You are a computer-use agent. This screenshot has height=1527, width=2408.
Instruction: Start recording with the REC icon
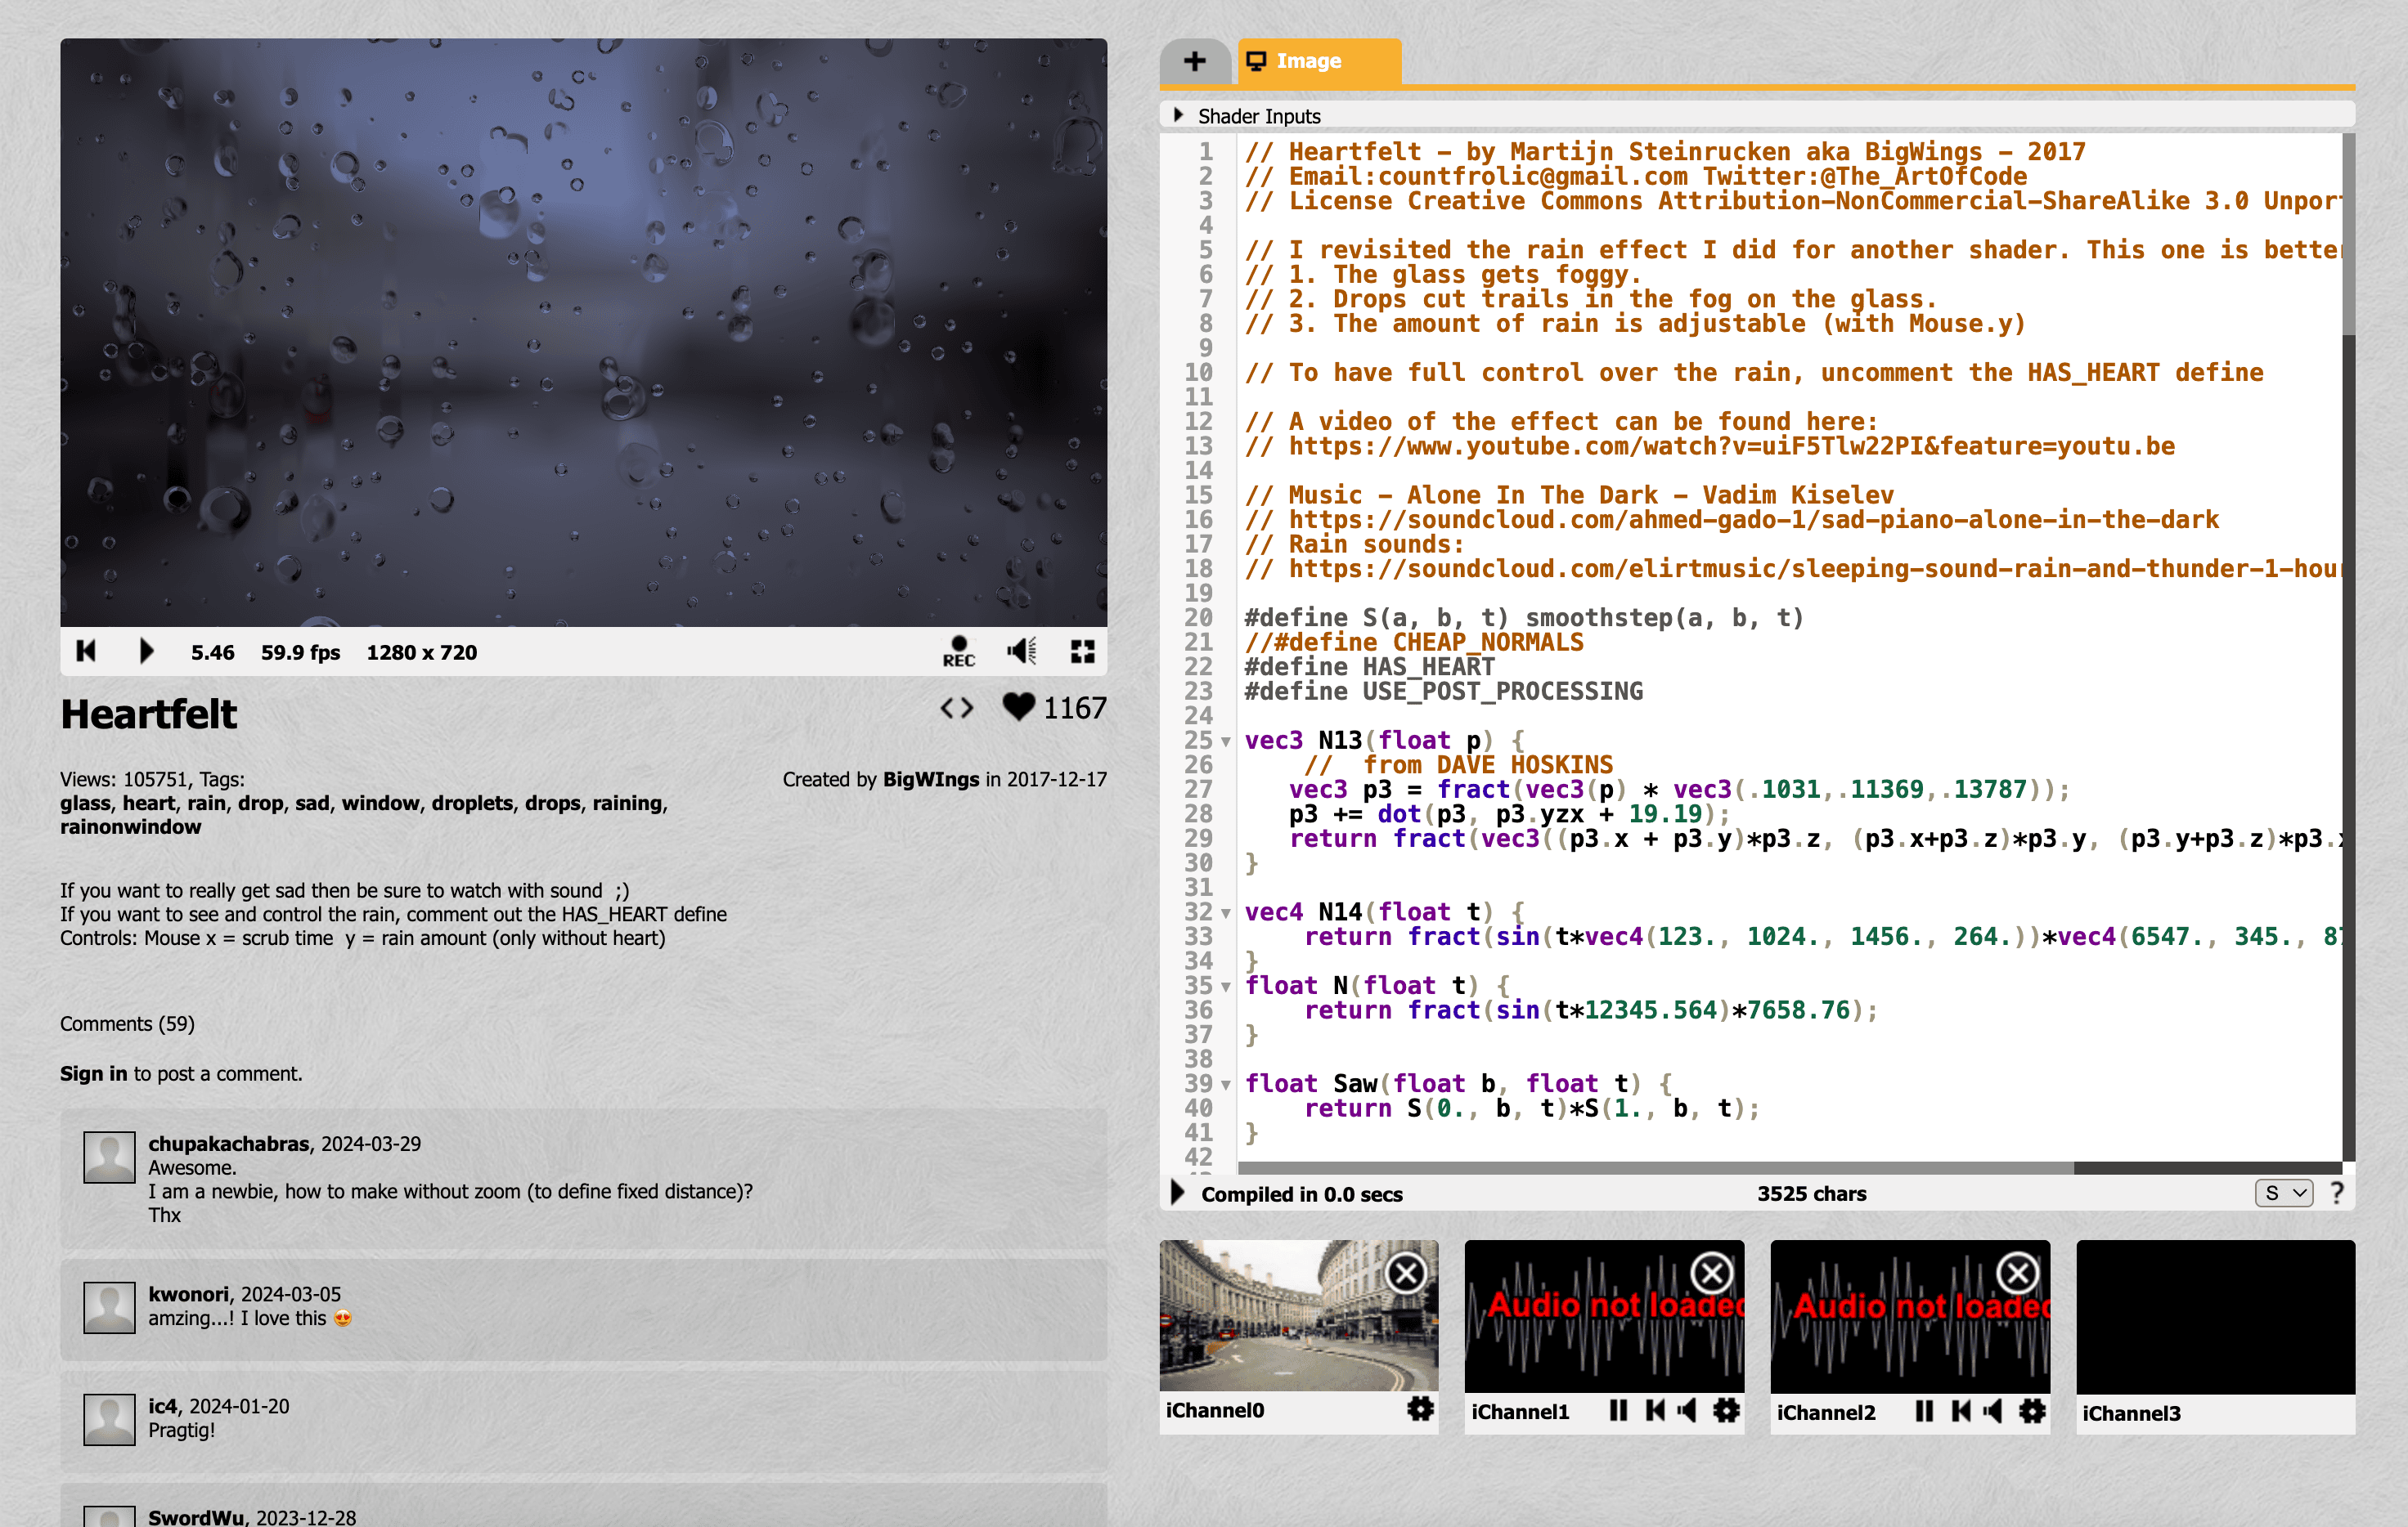tap(958, 652)
